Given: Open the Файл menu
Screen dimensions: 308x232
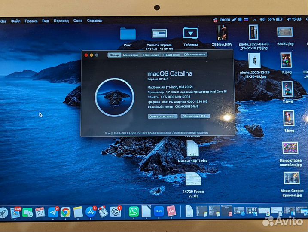Looking at the screenshot, I should (x=15, y=21).
